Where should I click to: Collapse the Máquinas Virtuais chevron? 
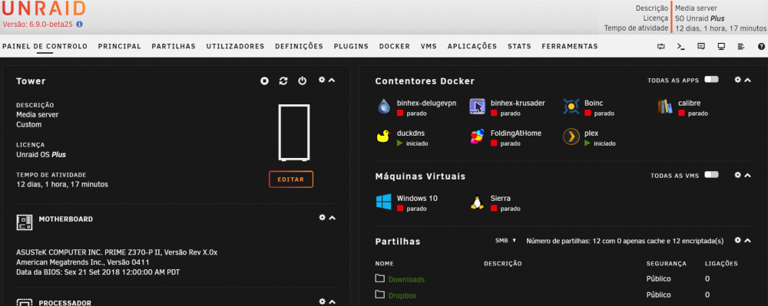(747, 175)
